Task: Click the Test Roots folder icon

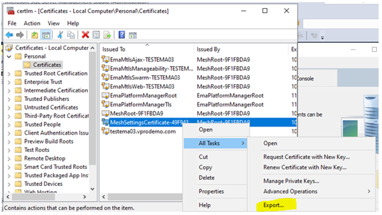Action: (x=18, y=150)
